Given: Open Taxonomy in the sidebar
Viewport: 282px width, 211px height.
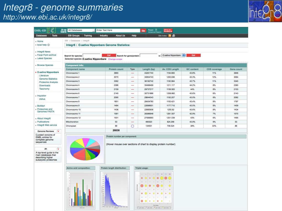Looking at the screenshot, I should click(44, 89).
